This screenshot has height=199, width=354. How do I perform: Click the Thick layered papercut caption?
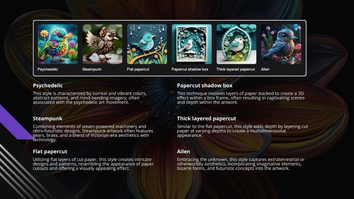pyautogui.click(x=236, y=69)
